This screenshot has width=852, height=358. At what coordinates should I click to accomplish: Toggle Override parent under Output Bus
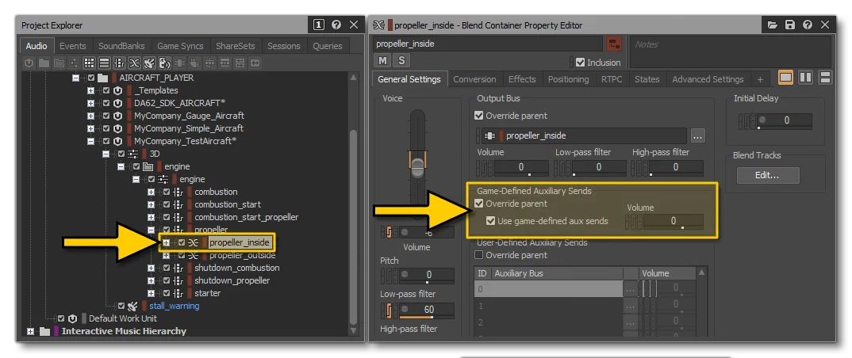tap(478, 116)
